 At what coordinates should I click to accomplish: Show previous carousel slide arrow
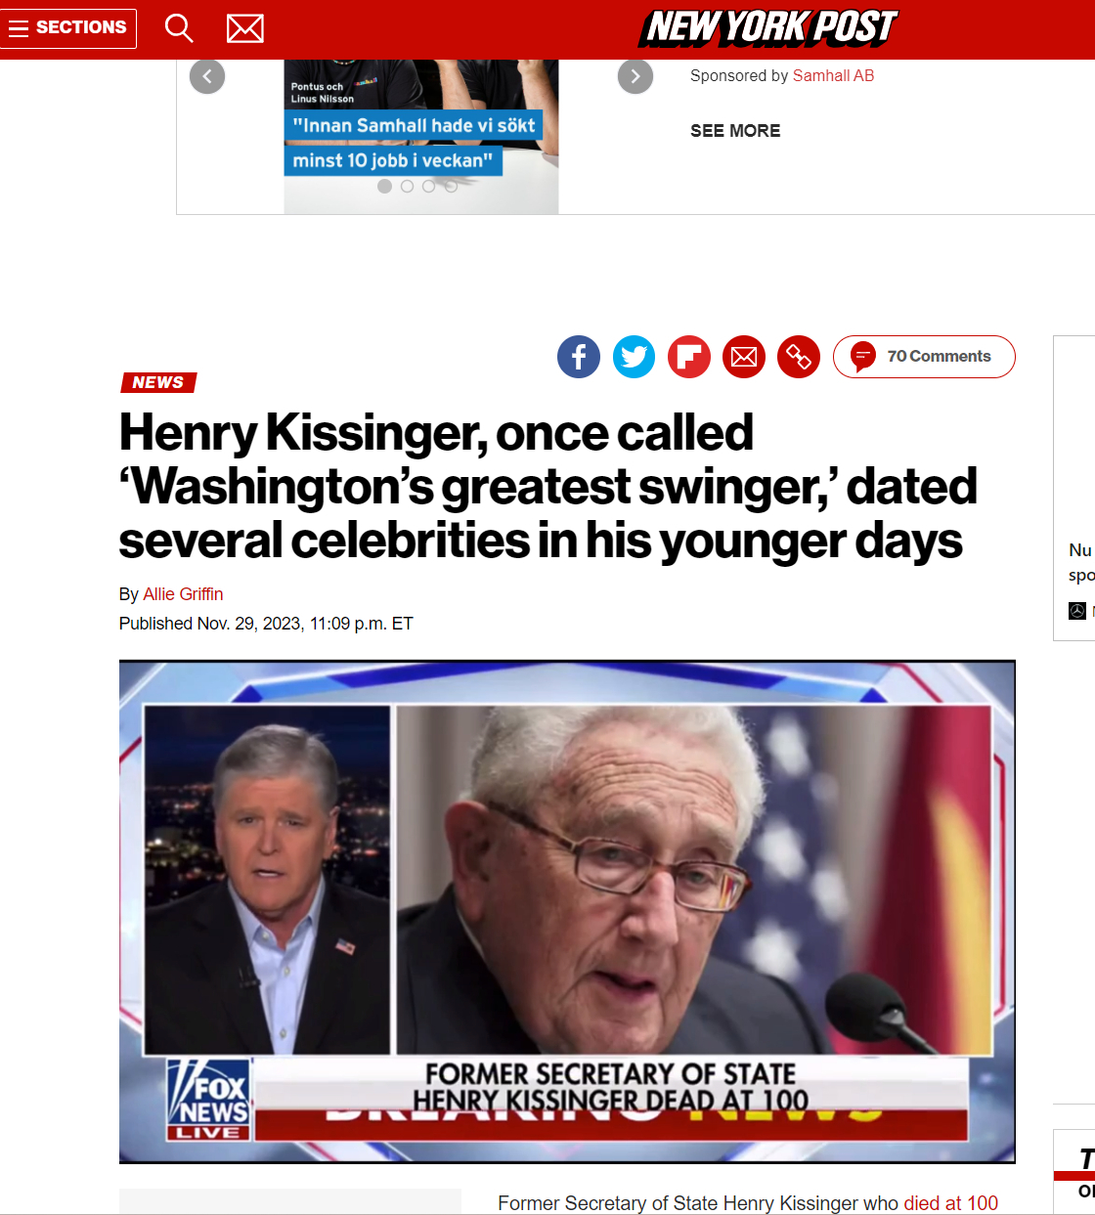point(207,76)
